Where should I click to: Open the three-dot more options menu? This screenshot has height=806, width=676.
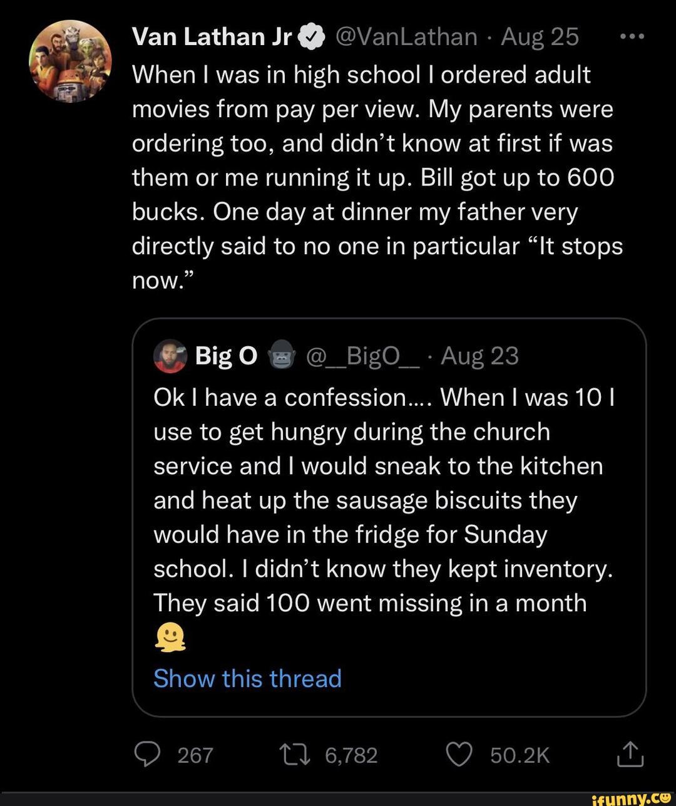tap(631, 36)
